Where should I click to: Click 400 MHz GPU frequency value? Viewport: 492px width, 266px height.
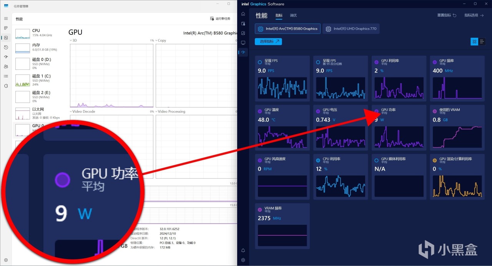click(443, 71)
